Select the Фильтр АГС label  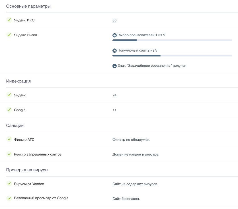(24, 139)
